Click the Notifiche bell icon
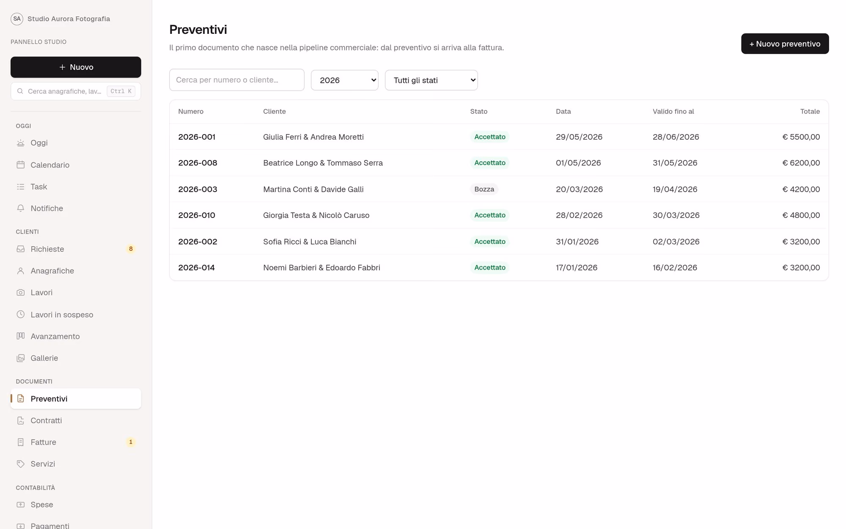 pos(20,208)
